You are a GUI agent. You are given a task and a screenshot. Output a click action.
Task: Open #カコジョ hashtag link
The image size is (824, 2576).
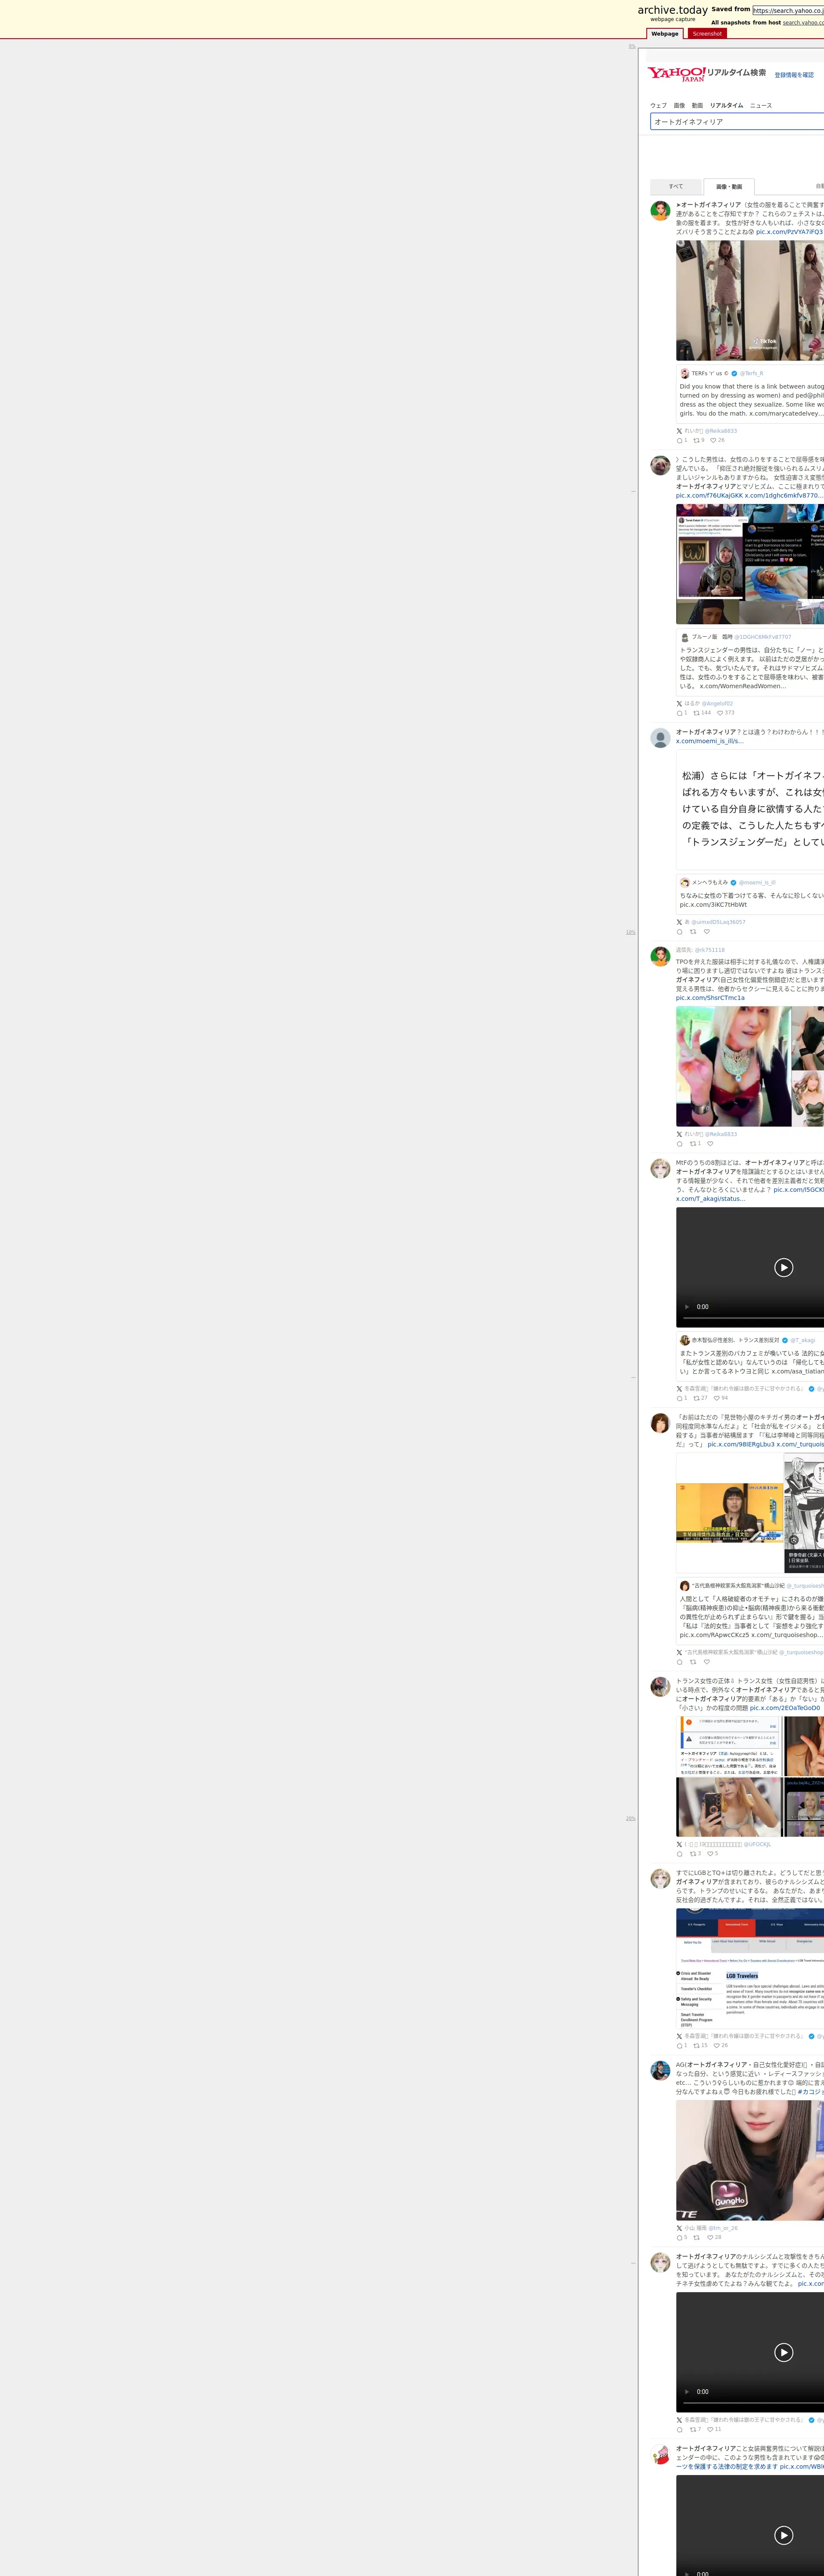point(811,2092)
